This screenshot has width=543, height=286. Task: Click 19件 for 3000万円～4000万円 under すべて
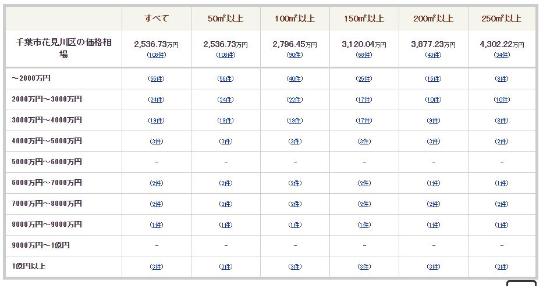tap(156, 121)
